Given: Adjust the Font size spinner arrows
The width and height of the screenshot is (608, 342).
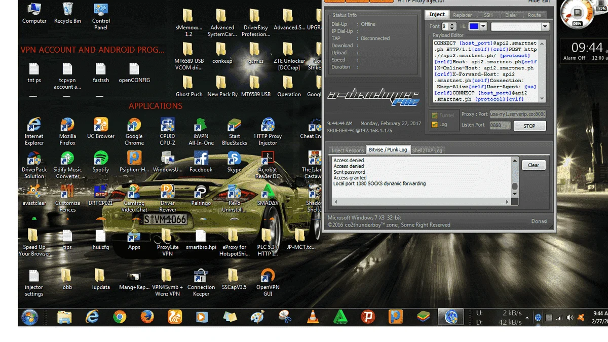Looking at the screenshot, I should coord(452,26).
